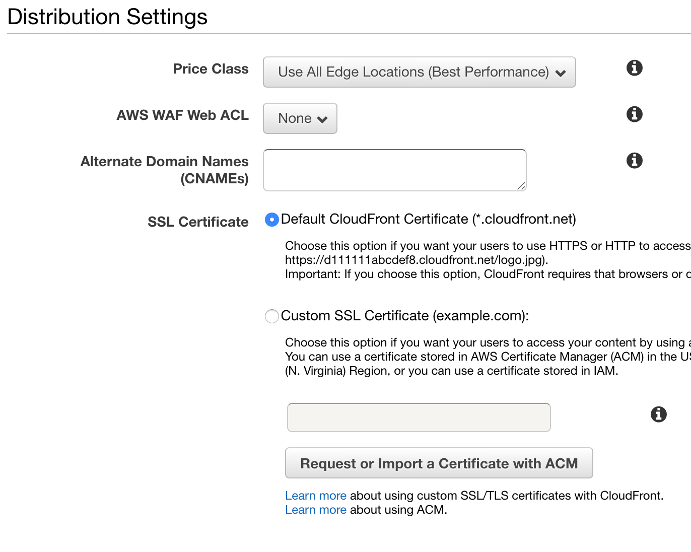Click the chevron arrow on the None selector
This screenshot has width=691, height=552.
[x=322, y=118]
